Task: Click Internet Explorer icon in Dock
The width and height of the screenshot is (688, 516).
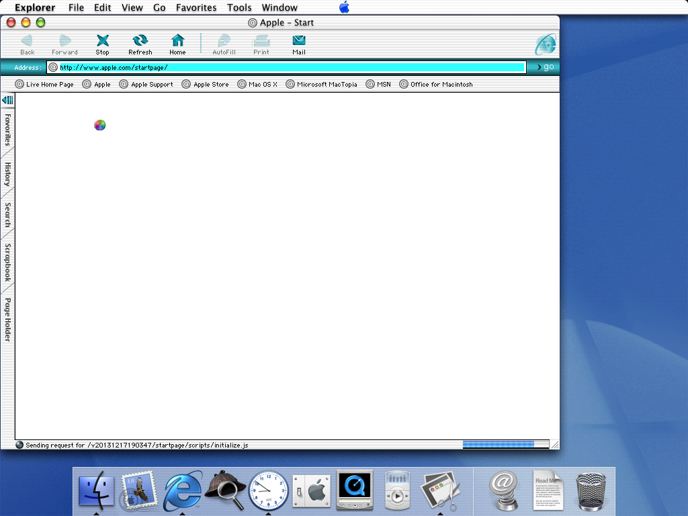Action: click(182, 490)
